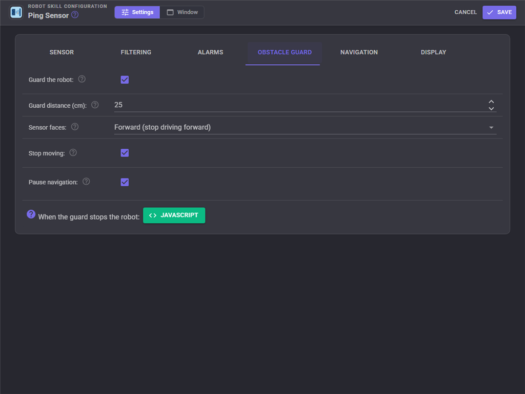Save the Ping Sensor configuration
Screen dimensions: 525x394
click(499, 12)
